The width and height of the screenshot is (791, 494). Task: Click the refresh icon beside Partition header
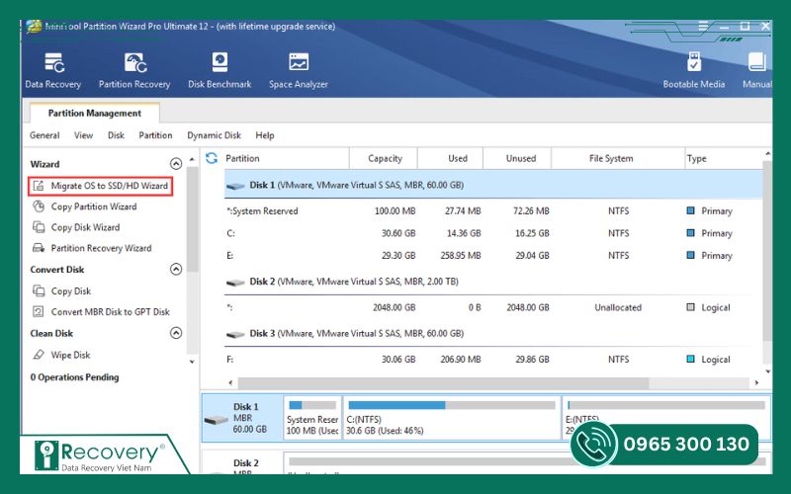pos(212,158)
